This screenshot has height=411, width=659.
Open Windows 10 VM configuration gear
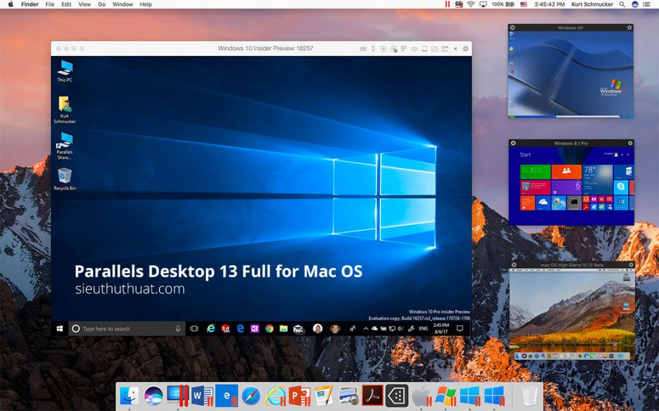465,49
